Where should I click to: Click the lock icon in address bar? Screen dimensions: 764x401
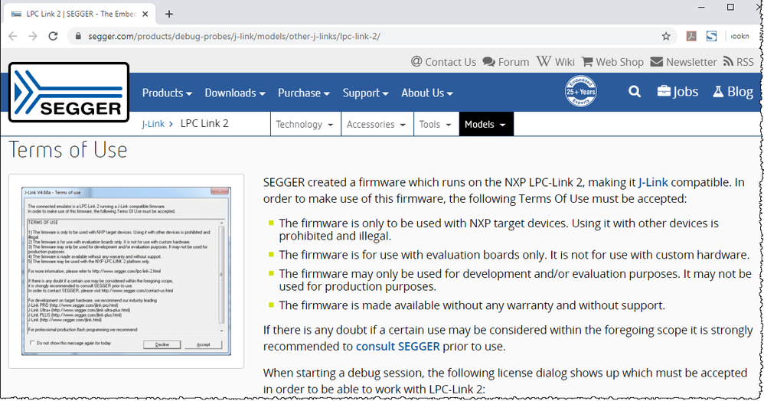[78, 36]
